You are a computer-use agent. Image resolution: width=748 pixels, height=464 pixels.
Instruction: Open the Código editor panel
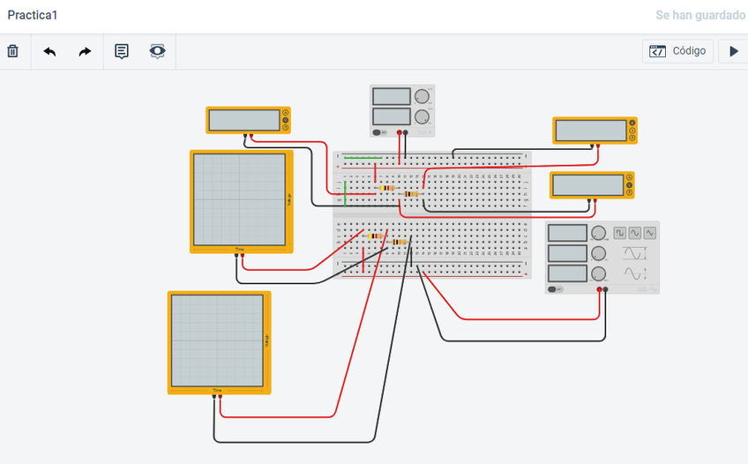point(677,51)
